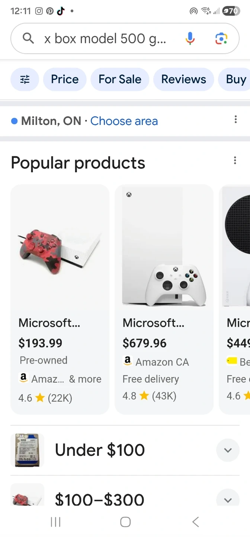250x537 pixels.
Task: Open location options three-dot menu
Action: point(235,120)
